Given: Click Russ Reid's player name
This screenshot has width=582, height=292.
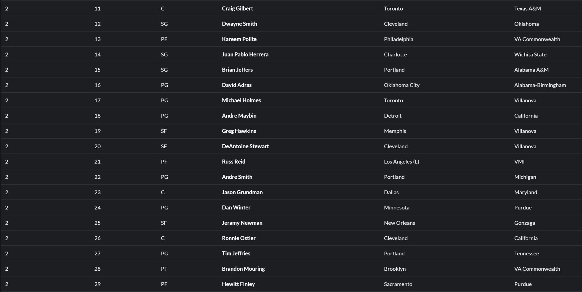Looking at the screenshot, I should 233,162.
